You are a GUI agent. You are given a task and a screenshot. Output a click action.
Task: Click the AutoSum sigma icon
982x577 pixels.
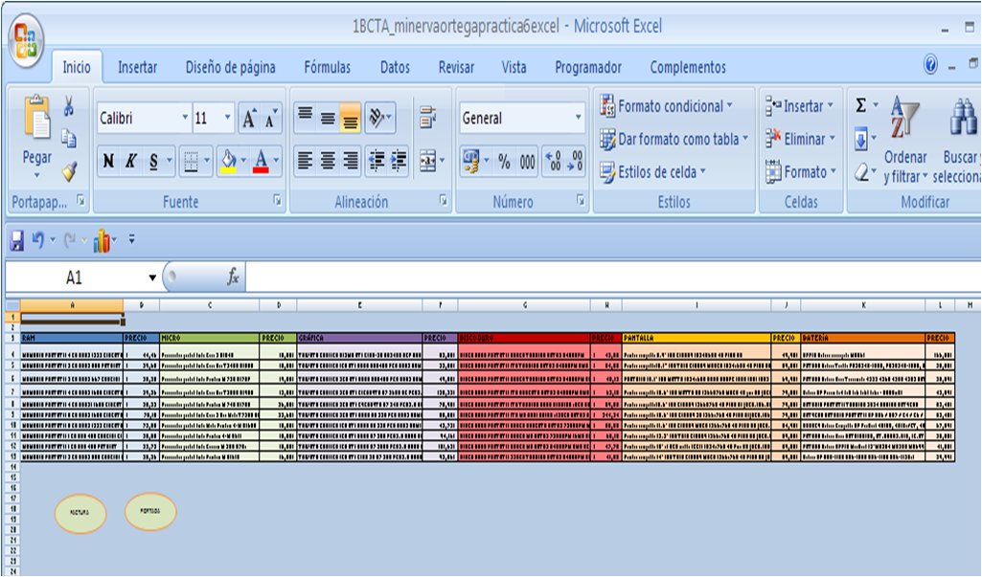point(861,106)
